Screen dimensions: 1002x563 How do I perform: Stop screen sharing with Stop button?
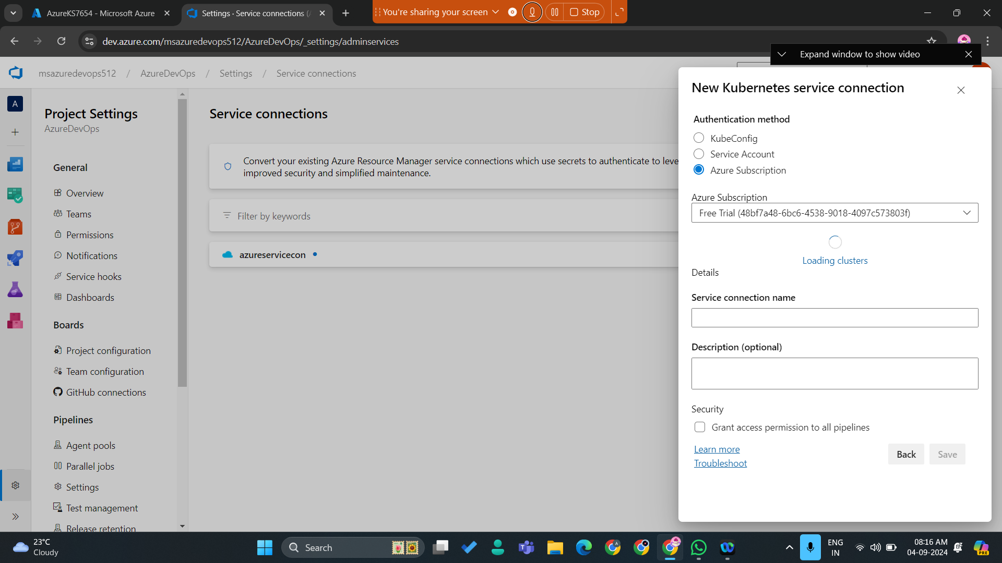tap(584, 12)
